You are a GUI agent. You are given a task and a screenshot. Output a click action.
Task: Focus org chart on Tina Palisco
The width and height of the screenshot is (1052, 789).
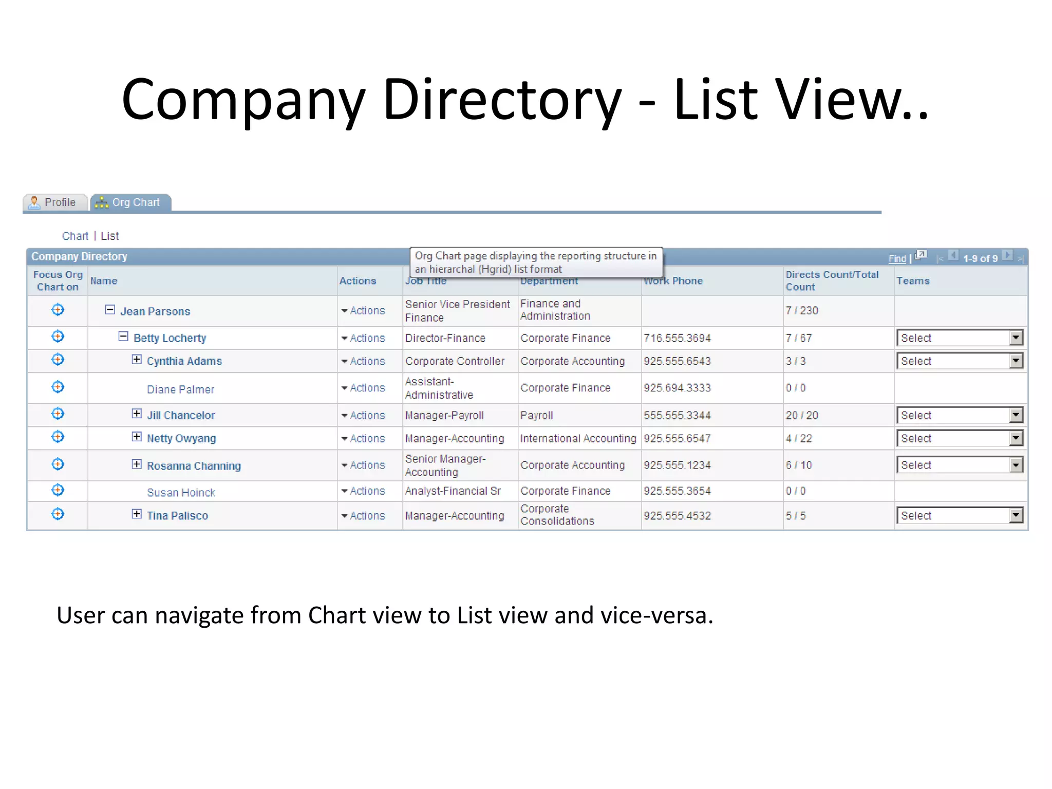pos(58,514)
